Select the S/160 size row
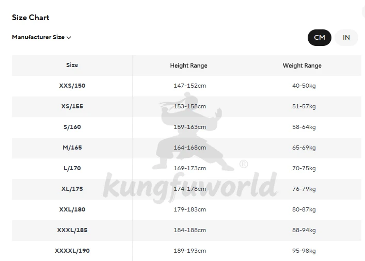 click(186, 127)
